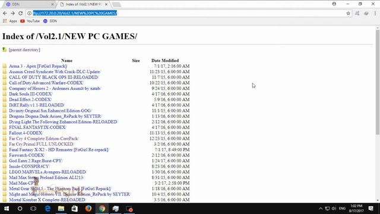The width and height of the screenshot is (380, 214).
Task: Open the Action Center notifications icon
Action: 370,209
